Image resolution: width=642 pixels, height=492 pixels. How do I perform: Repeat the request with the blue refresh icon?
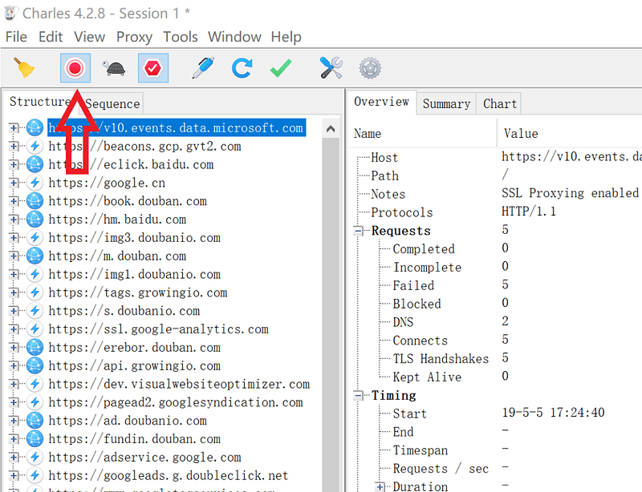point(242,68)
